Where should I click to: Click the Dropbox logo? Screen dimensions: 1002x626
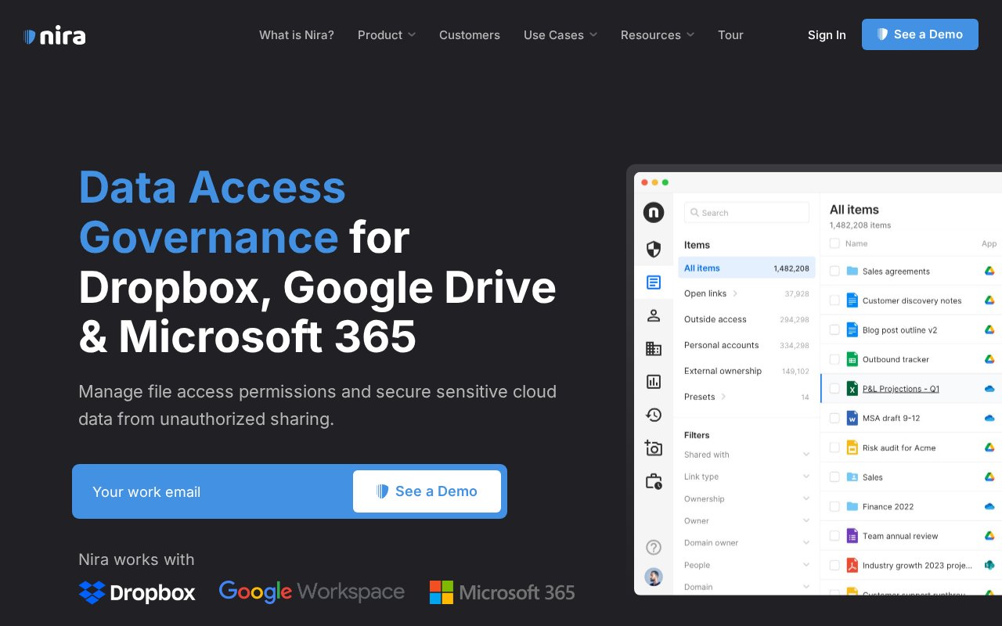pyautogui.click(x=137, y=592)
